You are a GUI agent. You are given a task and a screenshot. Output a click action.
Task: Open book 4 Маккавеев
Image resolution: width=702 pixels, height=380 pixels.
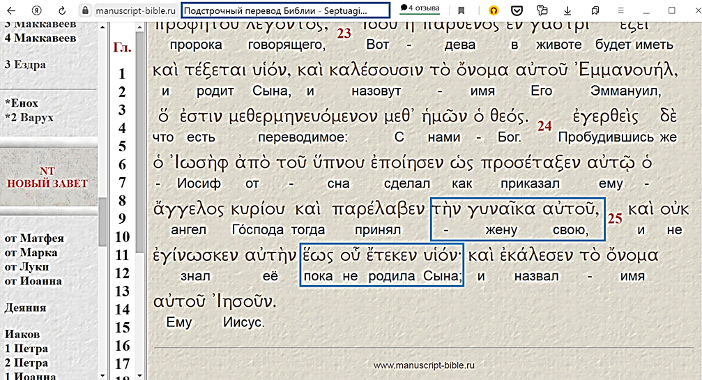click(40, 38)
